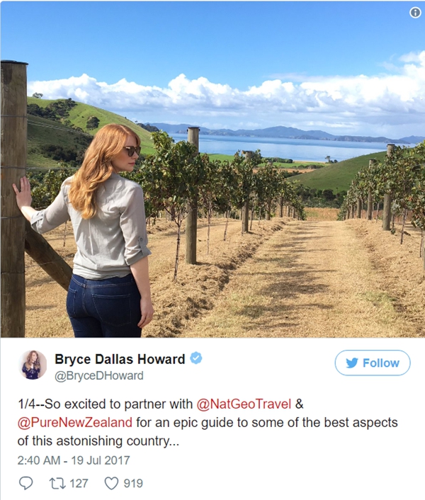Viewport: 425px width, 500px height.
Task: Open the @NatGeoTravel mention link
Action: [244, 404]
